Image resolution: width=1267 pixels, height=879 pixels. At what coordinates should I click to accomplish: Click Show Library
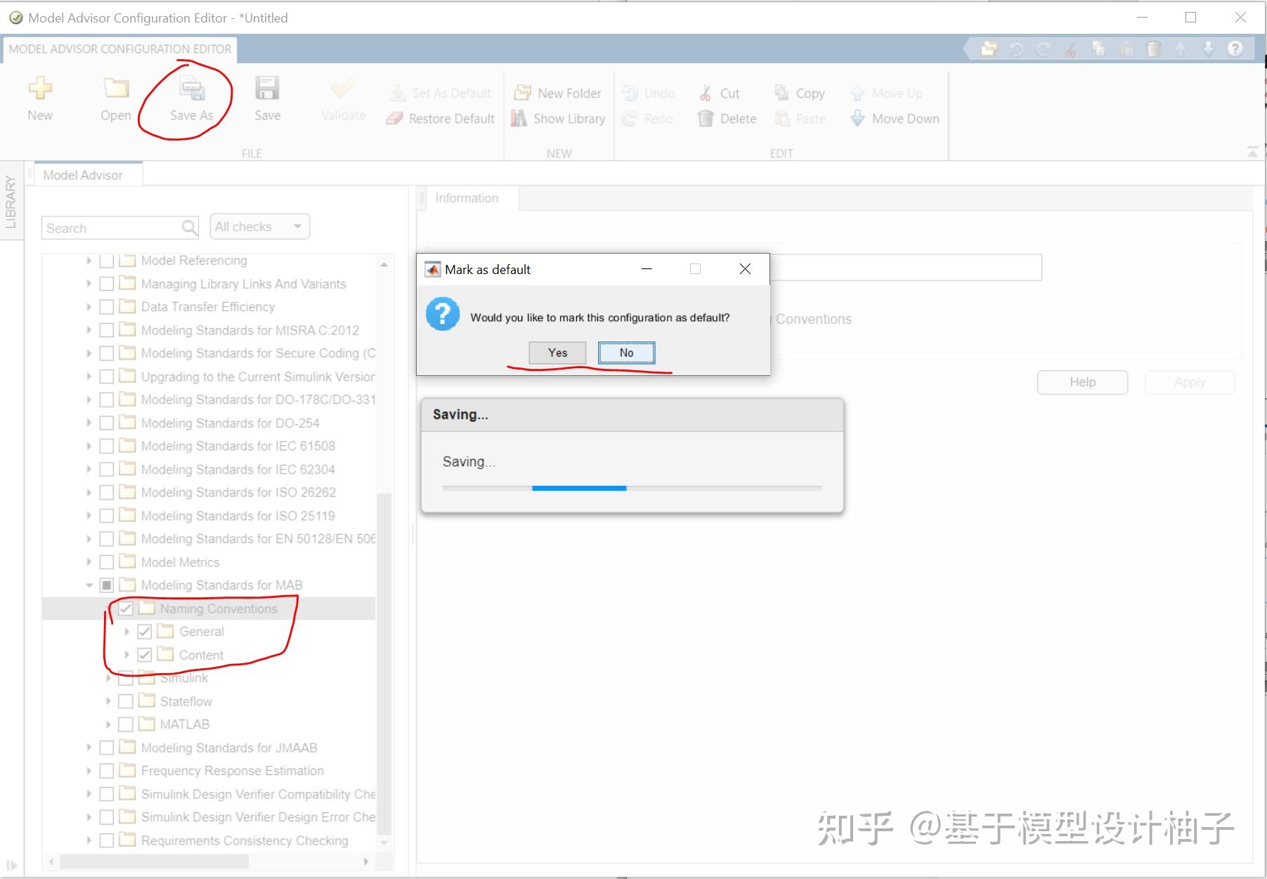point(558,119)
